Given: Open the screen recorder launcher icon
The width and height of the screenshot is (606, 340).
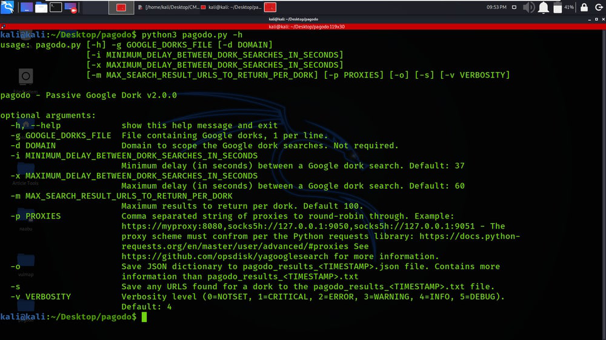Looking at the screenshot, I should pos(71,7).
